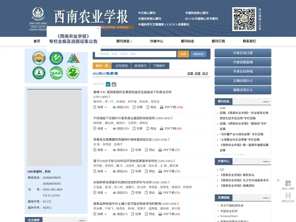View the 封面 cover link
Screen dimensions: 296x222
point(190,74)
